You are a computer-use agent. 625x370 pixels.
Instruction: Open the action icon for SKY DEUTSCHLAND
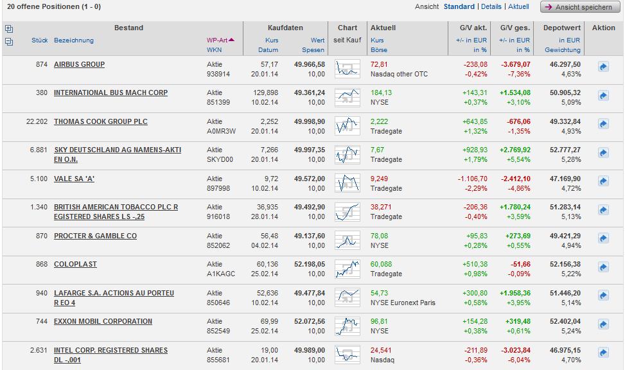603,152
